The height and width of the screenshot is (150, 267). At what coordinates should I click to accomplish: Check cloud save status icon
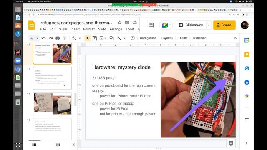coord(135,22)
